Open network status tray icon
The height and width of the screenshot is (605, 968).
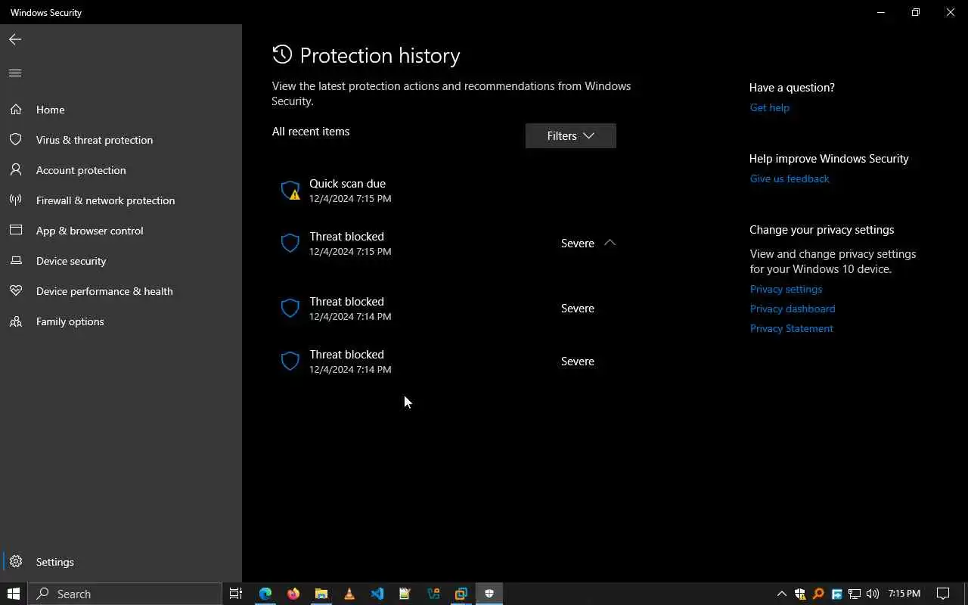(x=855, y=594)
